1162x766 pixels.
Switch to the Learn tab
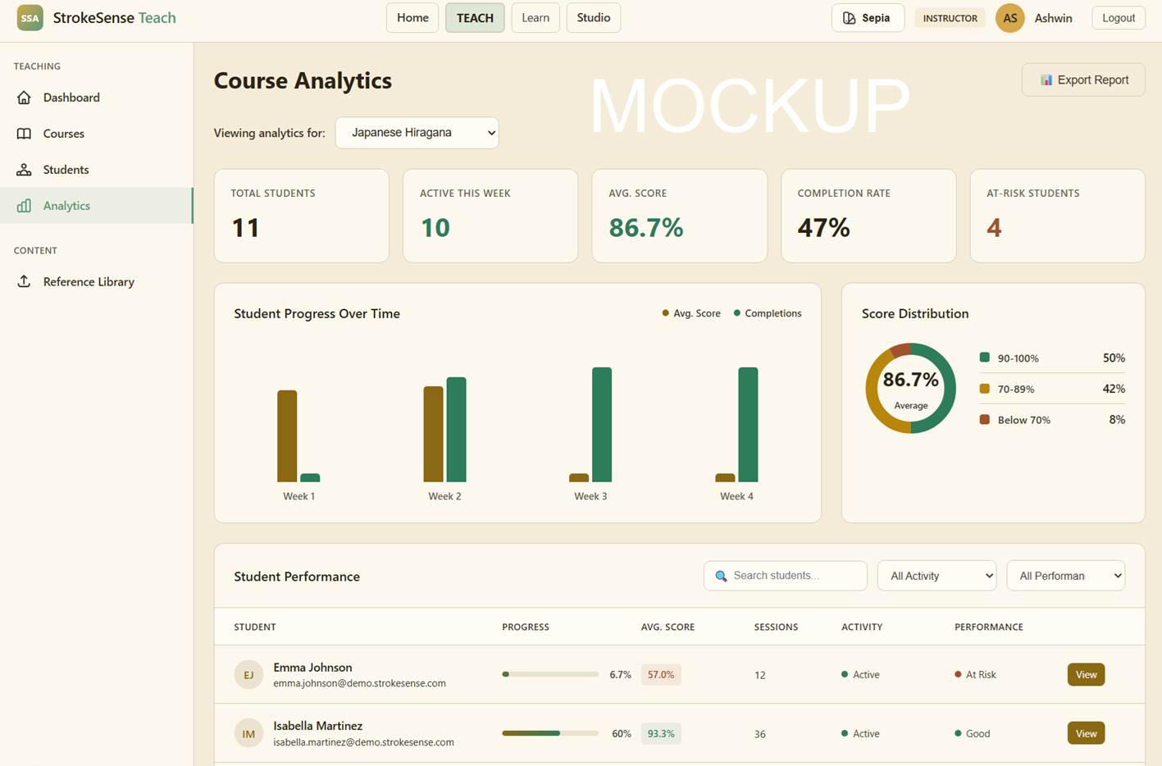click(535, 18)
